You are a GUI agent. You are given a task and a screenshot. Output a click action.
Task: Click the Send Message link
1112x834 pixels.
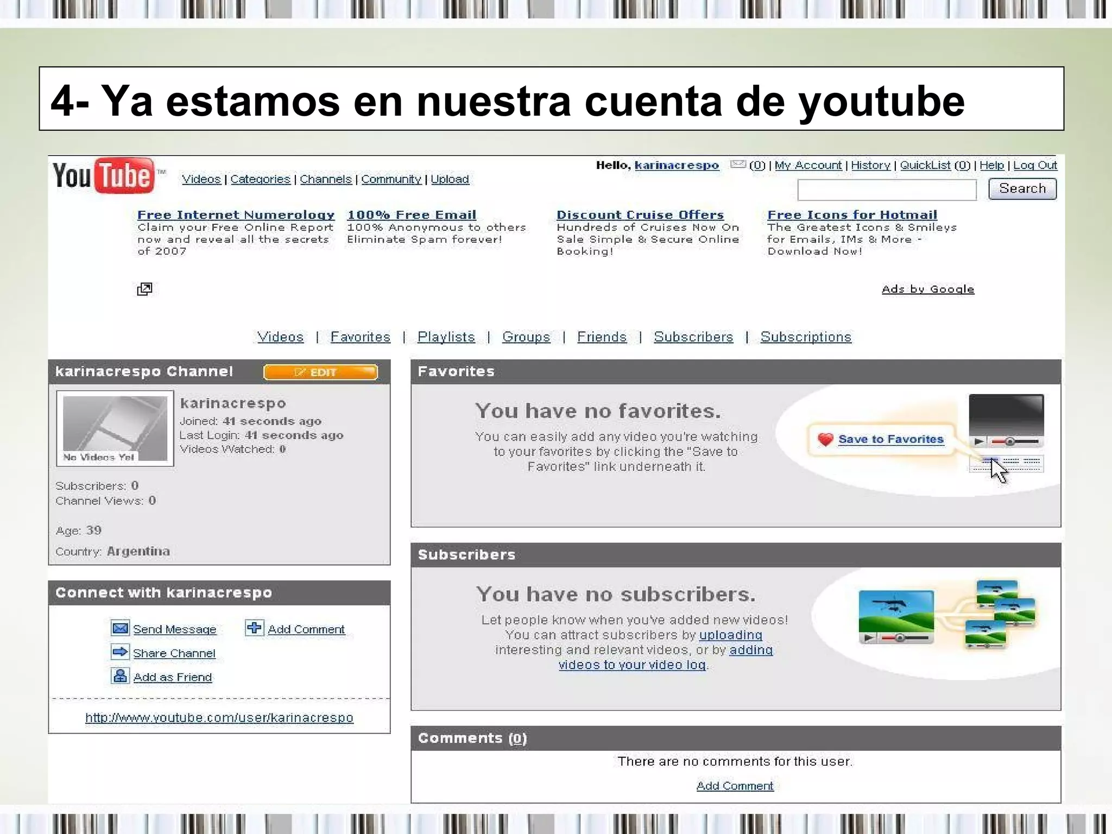174,629
